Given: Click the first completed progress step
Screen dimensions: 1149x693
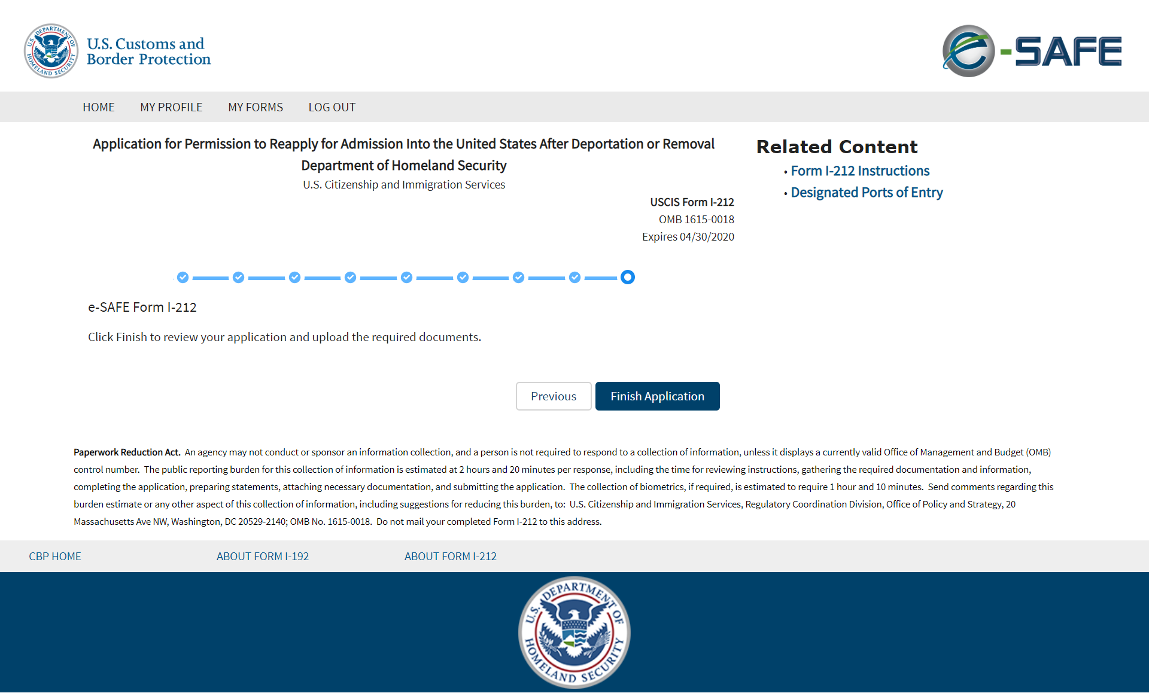Looking at the screenshot, I should [183, 277].
